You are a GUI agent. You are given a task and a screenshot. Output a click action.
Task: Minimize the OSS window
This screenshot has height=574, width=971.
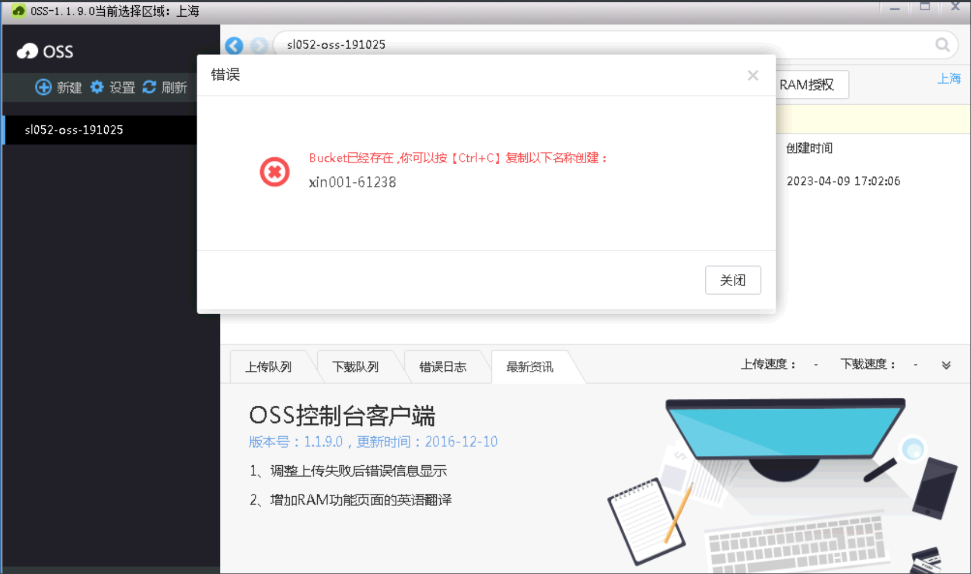[895, 8]
